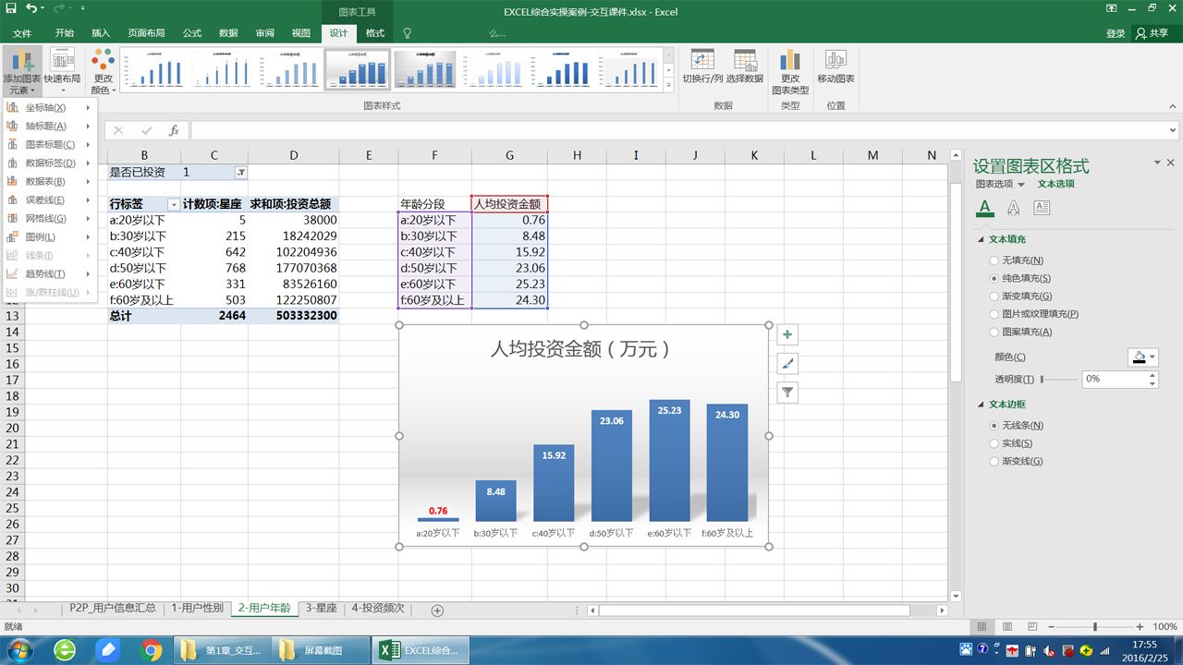
Task: Select the 实线(S) radio button
Action: [x=994, y=443]
